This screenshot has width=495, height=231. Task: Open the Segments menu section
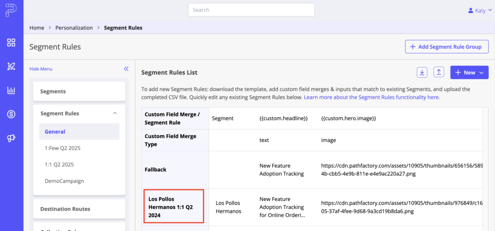click(x=79, y=91)
